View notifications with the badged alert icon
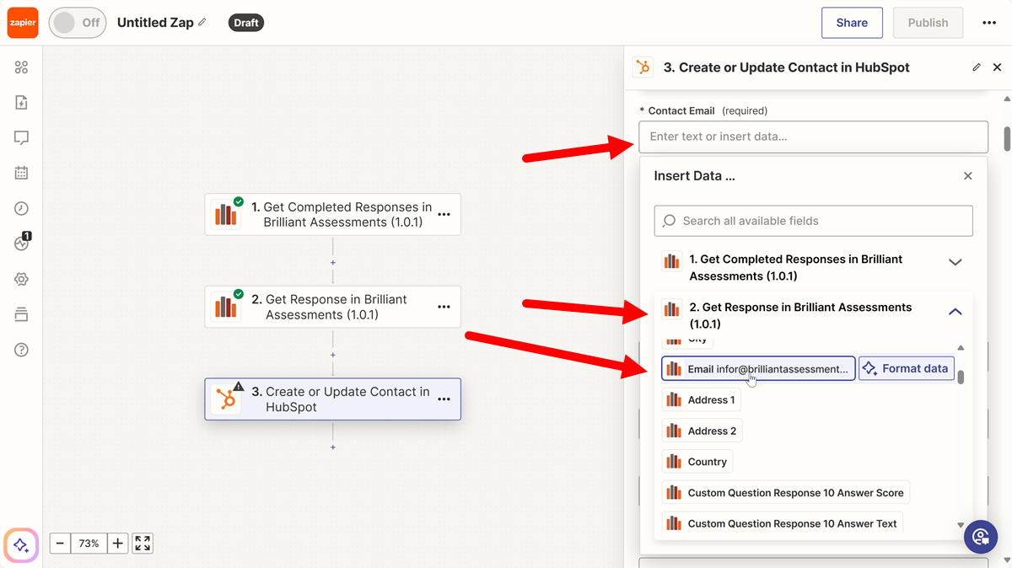Screen dimensions: 1012x568 click(21, 243)
